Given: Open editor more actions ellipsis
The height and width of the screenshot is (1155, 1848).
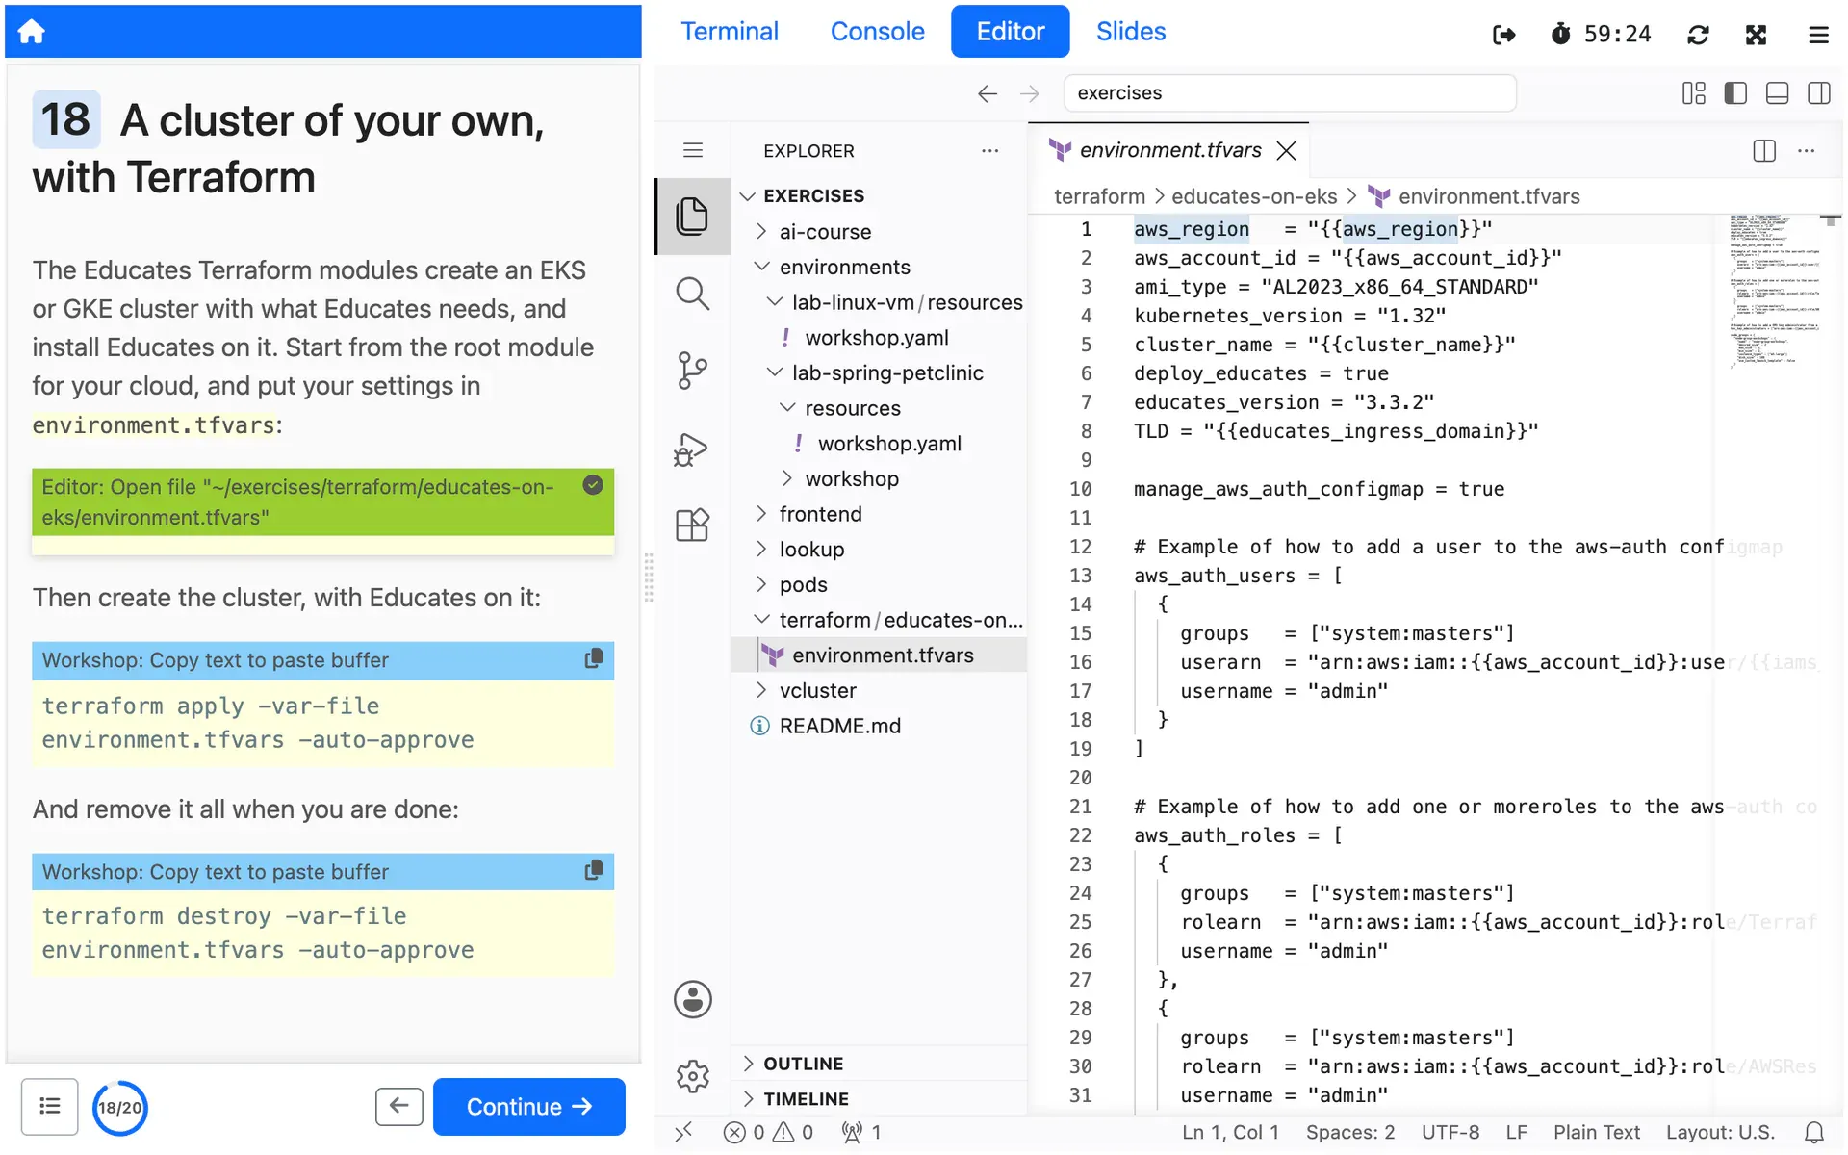Looking at the screenshot, I should [x=1806, y=151].
